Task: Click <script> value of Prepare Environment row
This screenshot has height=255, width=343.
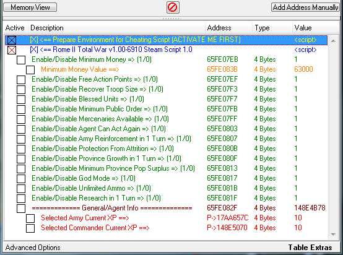Action: click(305, 40)
